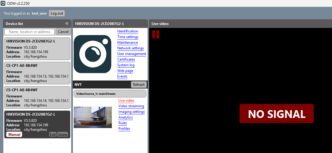Pause the live video playback
This screenshot has width=332, height=153.
tap(156, 34)
